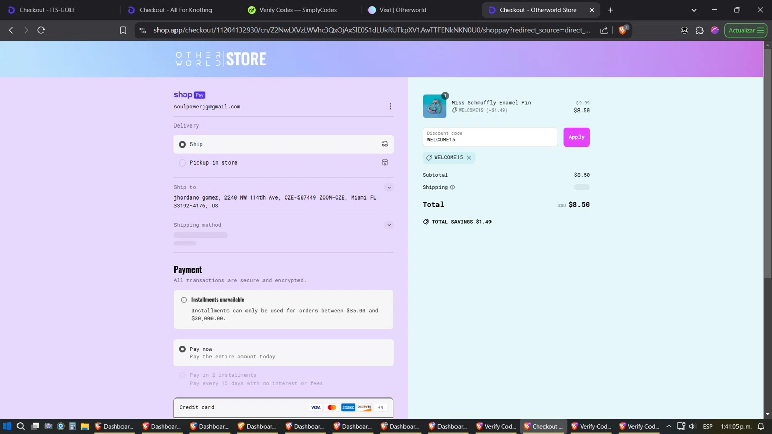Click the Checkout window taskbar button
772x434 pixels.
[543, 426]
